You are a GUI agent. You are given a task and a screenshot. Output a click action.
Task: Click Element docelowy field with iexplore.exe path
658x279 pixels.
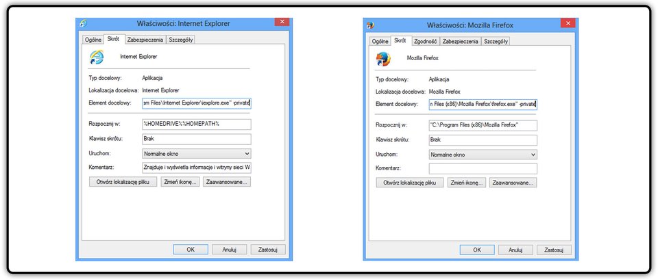coord(197,103)
